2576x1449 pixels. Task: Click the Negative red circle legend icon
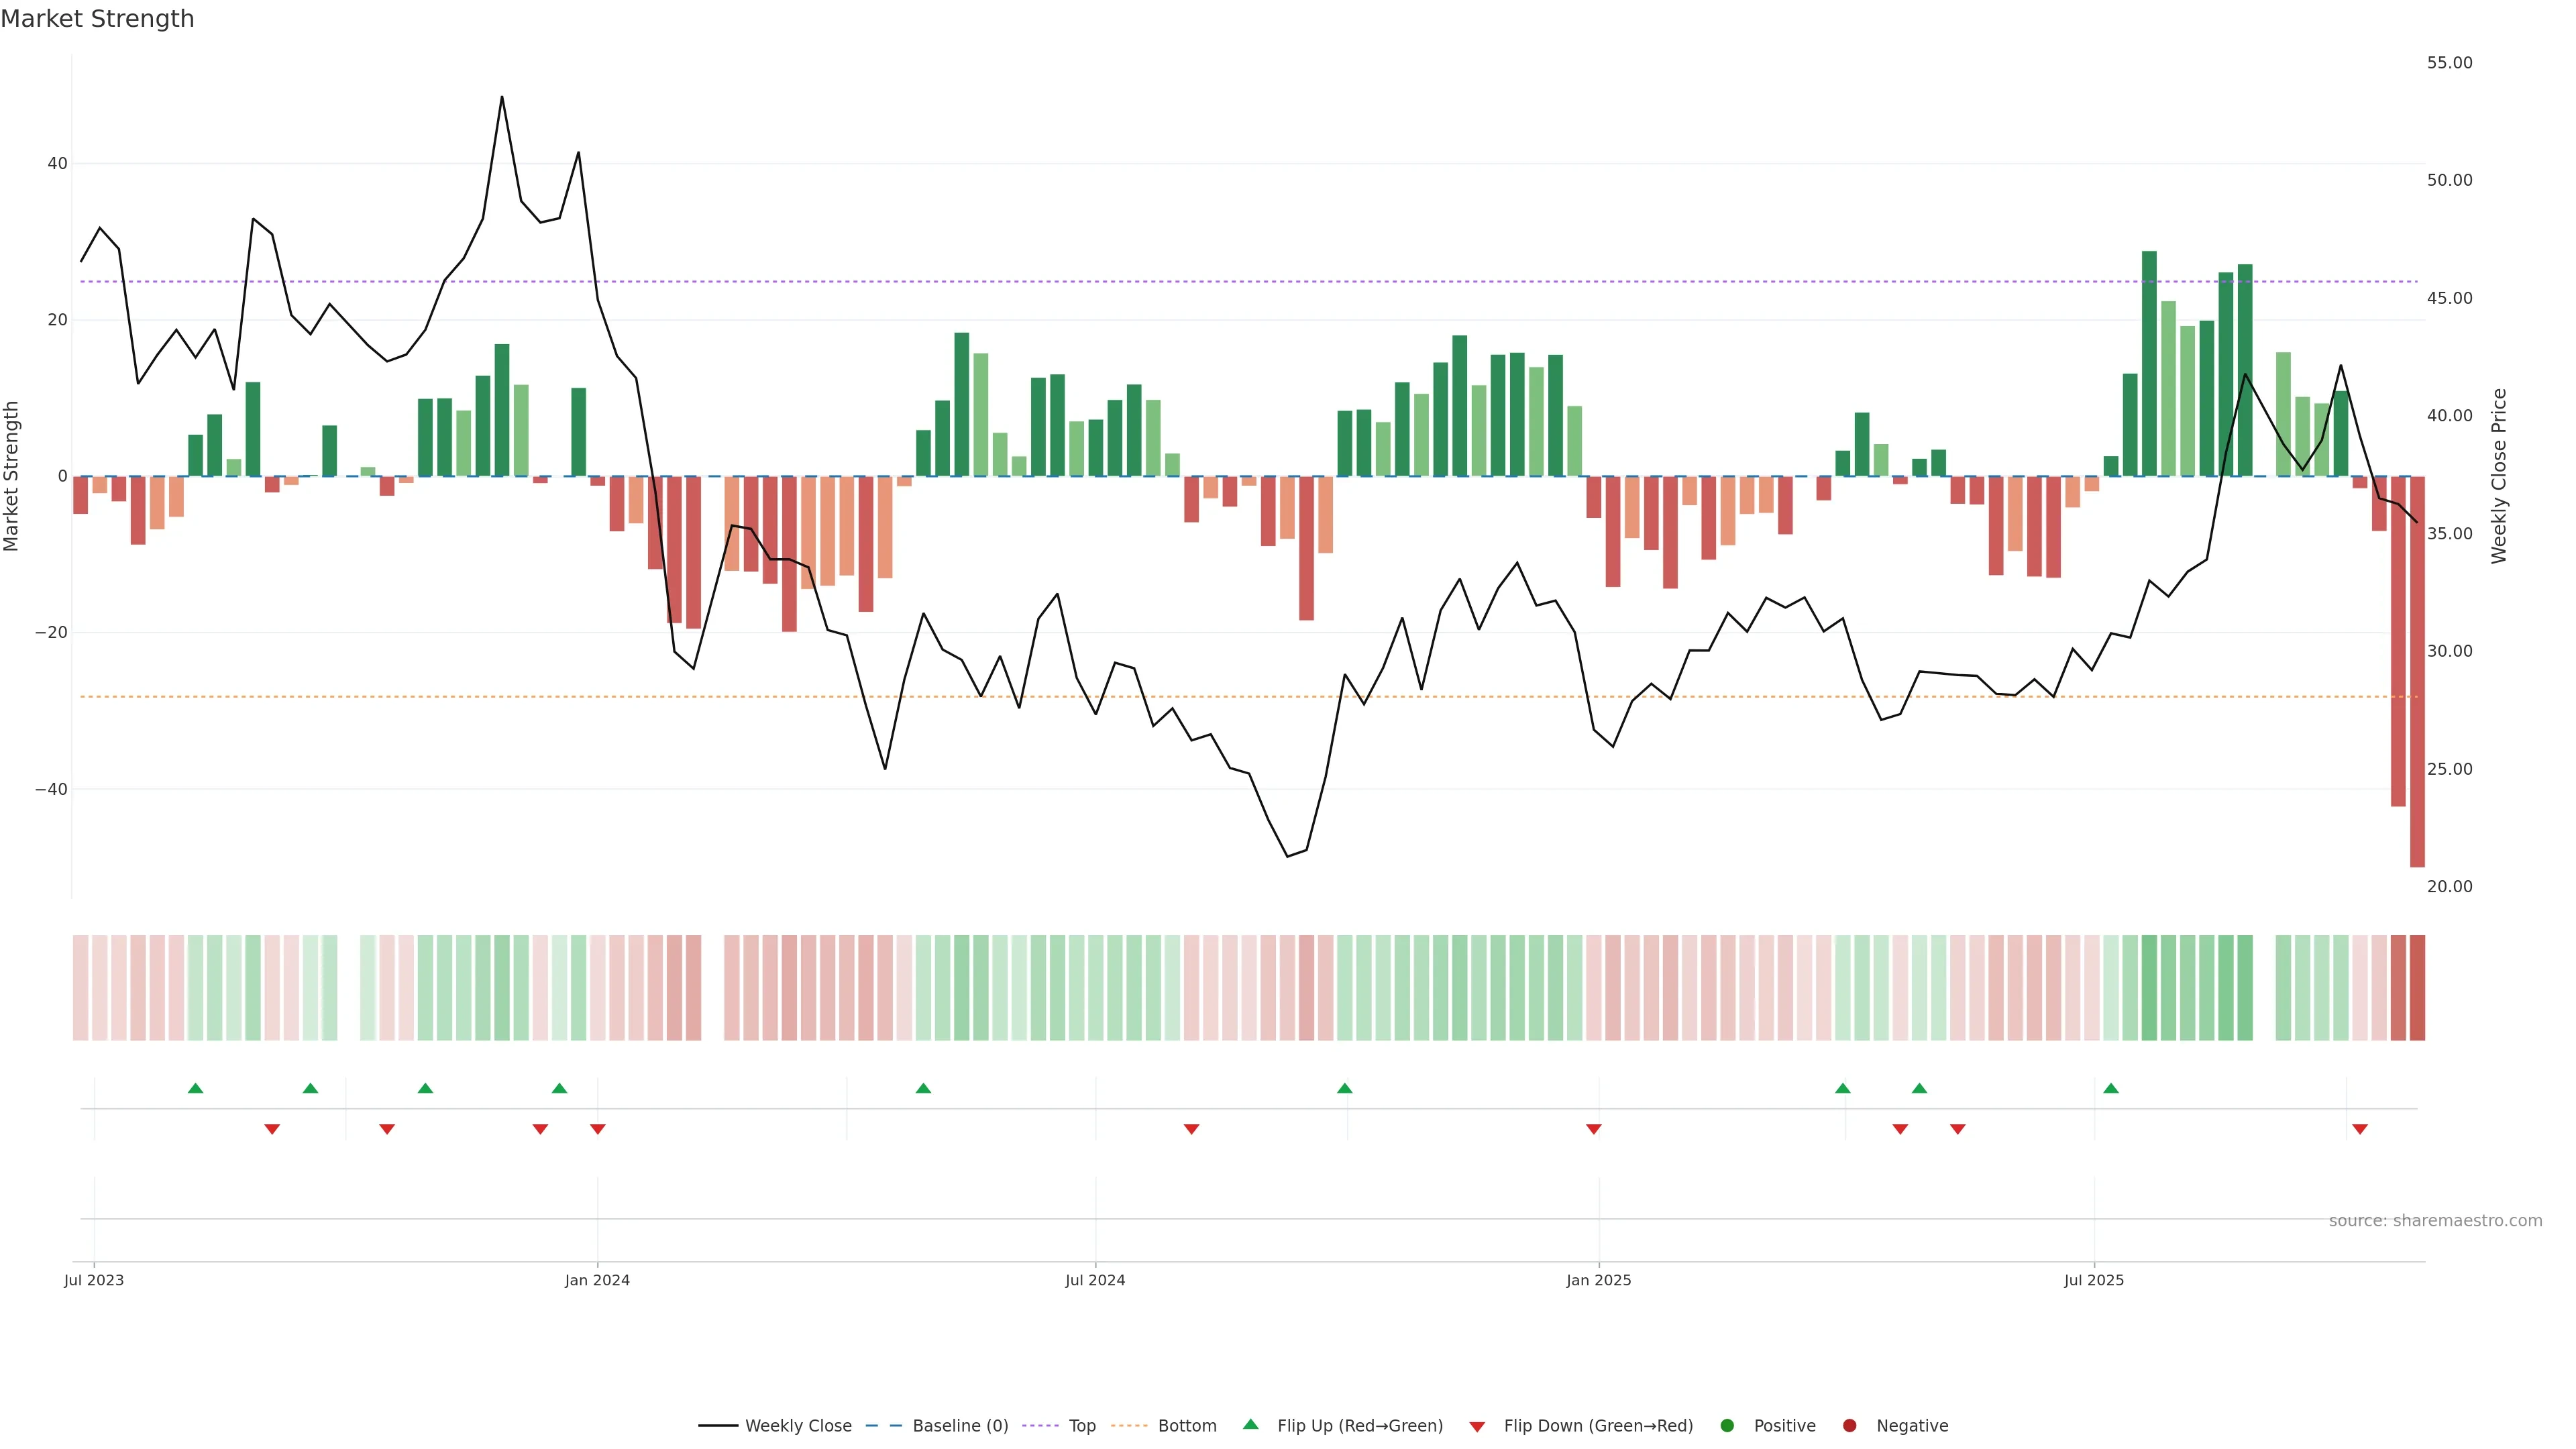(1849, 1426)
